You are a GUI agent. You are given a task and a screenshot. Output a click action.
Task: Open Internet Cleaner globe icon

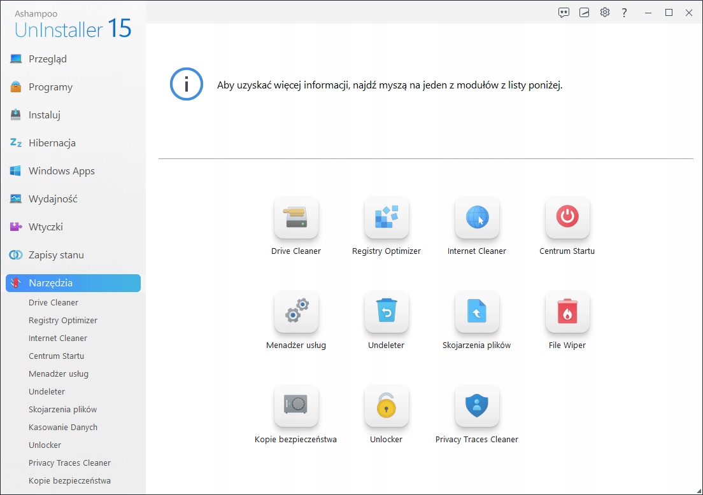[x=477, y=218]
